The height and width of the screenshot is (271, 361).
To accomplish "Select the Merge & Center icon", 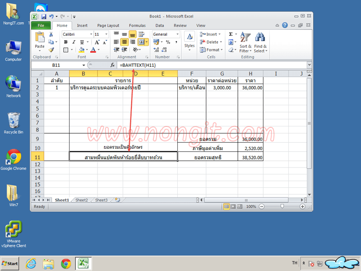I will tap(141, 41).
